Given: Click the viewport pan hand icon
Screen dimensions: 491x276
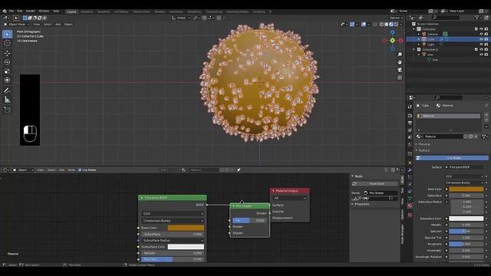Looking at the screenshot, I should tap(400, 62).
